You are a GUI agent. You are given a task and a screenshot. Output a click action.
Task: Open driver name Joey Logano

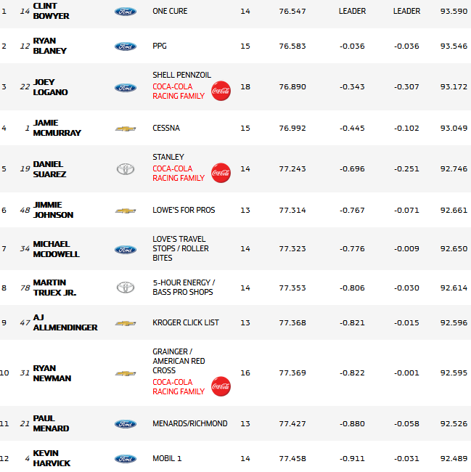click(49, 87)
